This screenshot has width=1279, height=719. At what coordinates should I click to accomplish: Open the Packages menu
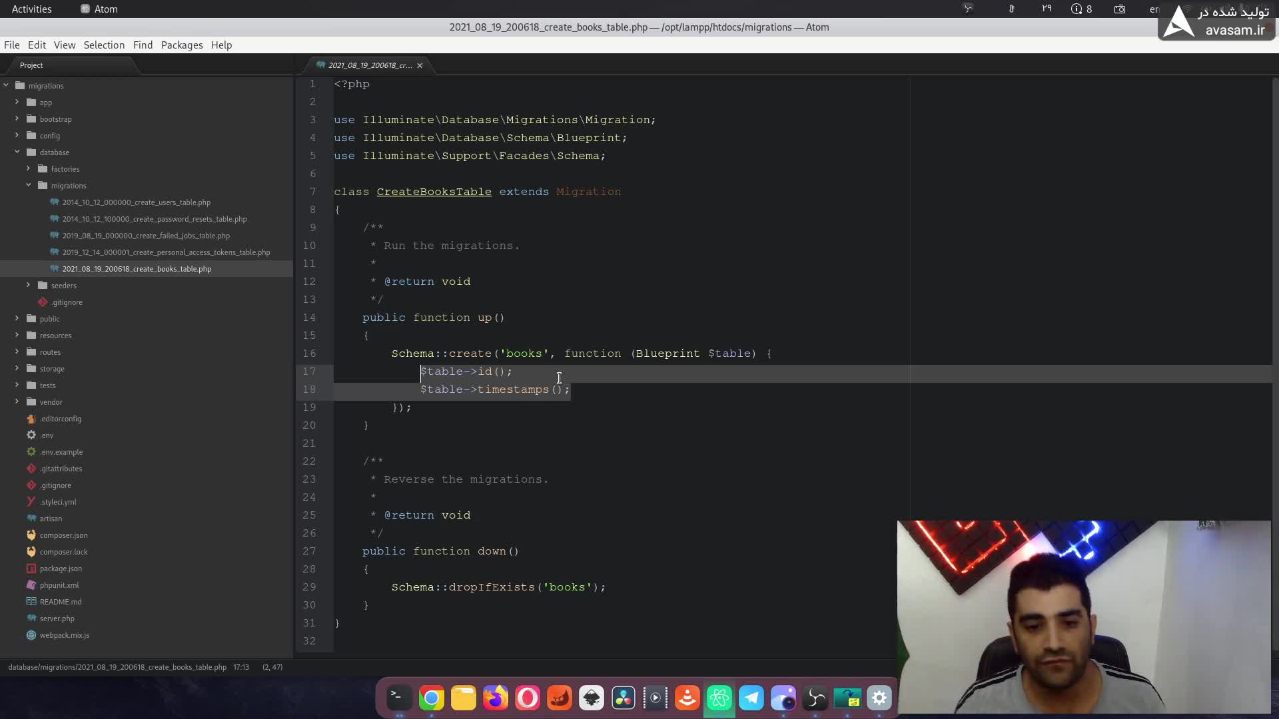click(181, 45)
